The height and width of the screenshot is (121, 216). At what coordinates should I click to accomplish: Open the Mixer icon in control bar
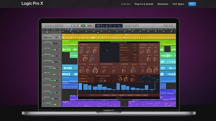point(59,26)
